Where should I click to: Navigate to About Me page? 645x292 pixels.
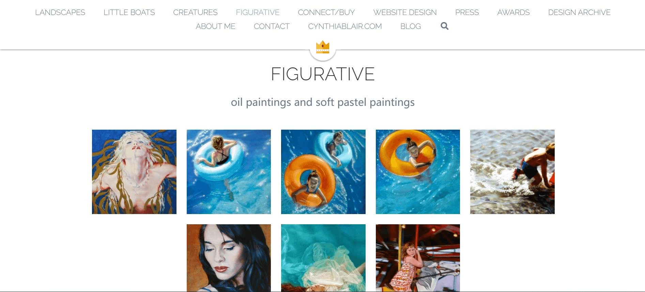click(215, 26)
